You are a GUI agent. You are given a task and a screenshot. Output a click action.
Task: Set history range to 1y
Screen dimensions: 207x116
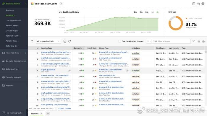pos(153,12)
